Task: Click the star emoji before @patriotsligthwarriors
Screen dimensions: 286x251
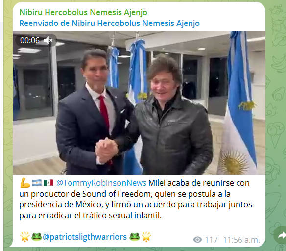Action: (25, 237)
